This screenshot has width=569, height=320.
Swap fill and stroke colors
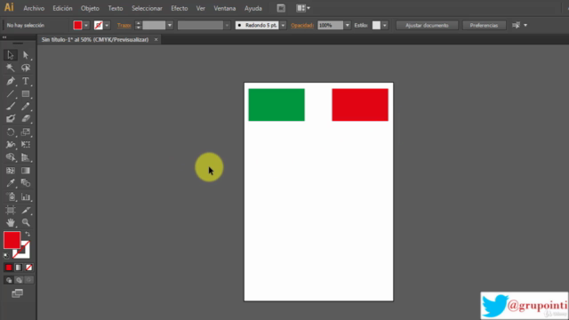[x=28, y=235]
